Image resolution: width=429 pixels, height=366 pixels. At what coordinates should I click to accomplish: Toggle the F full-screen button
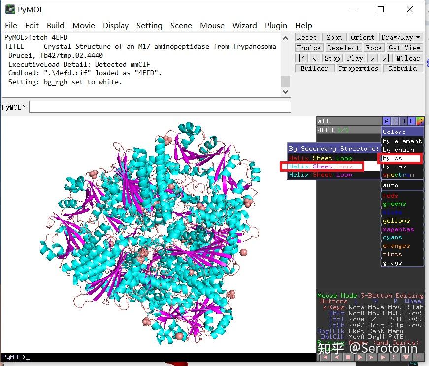coord(418,357)
